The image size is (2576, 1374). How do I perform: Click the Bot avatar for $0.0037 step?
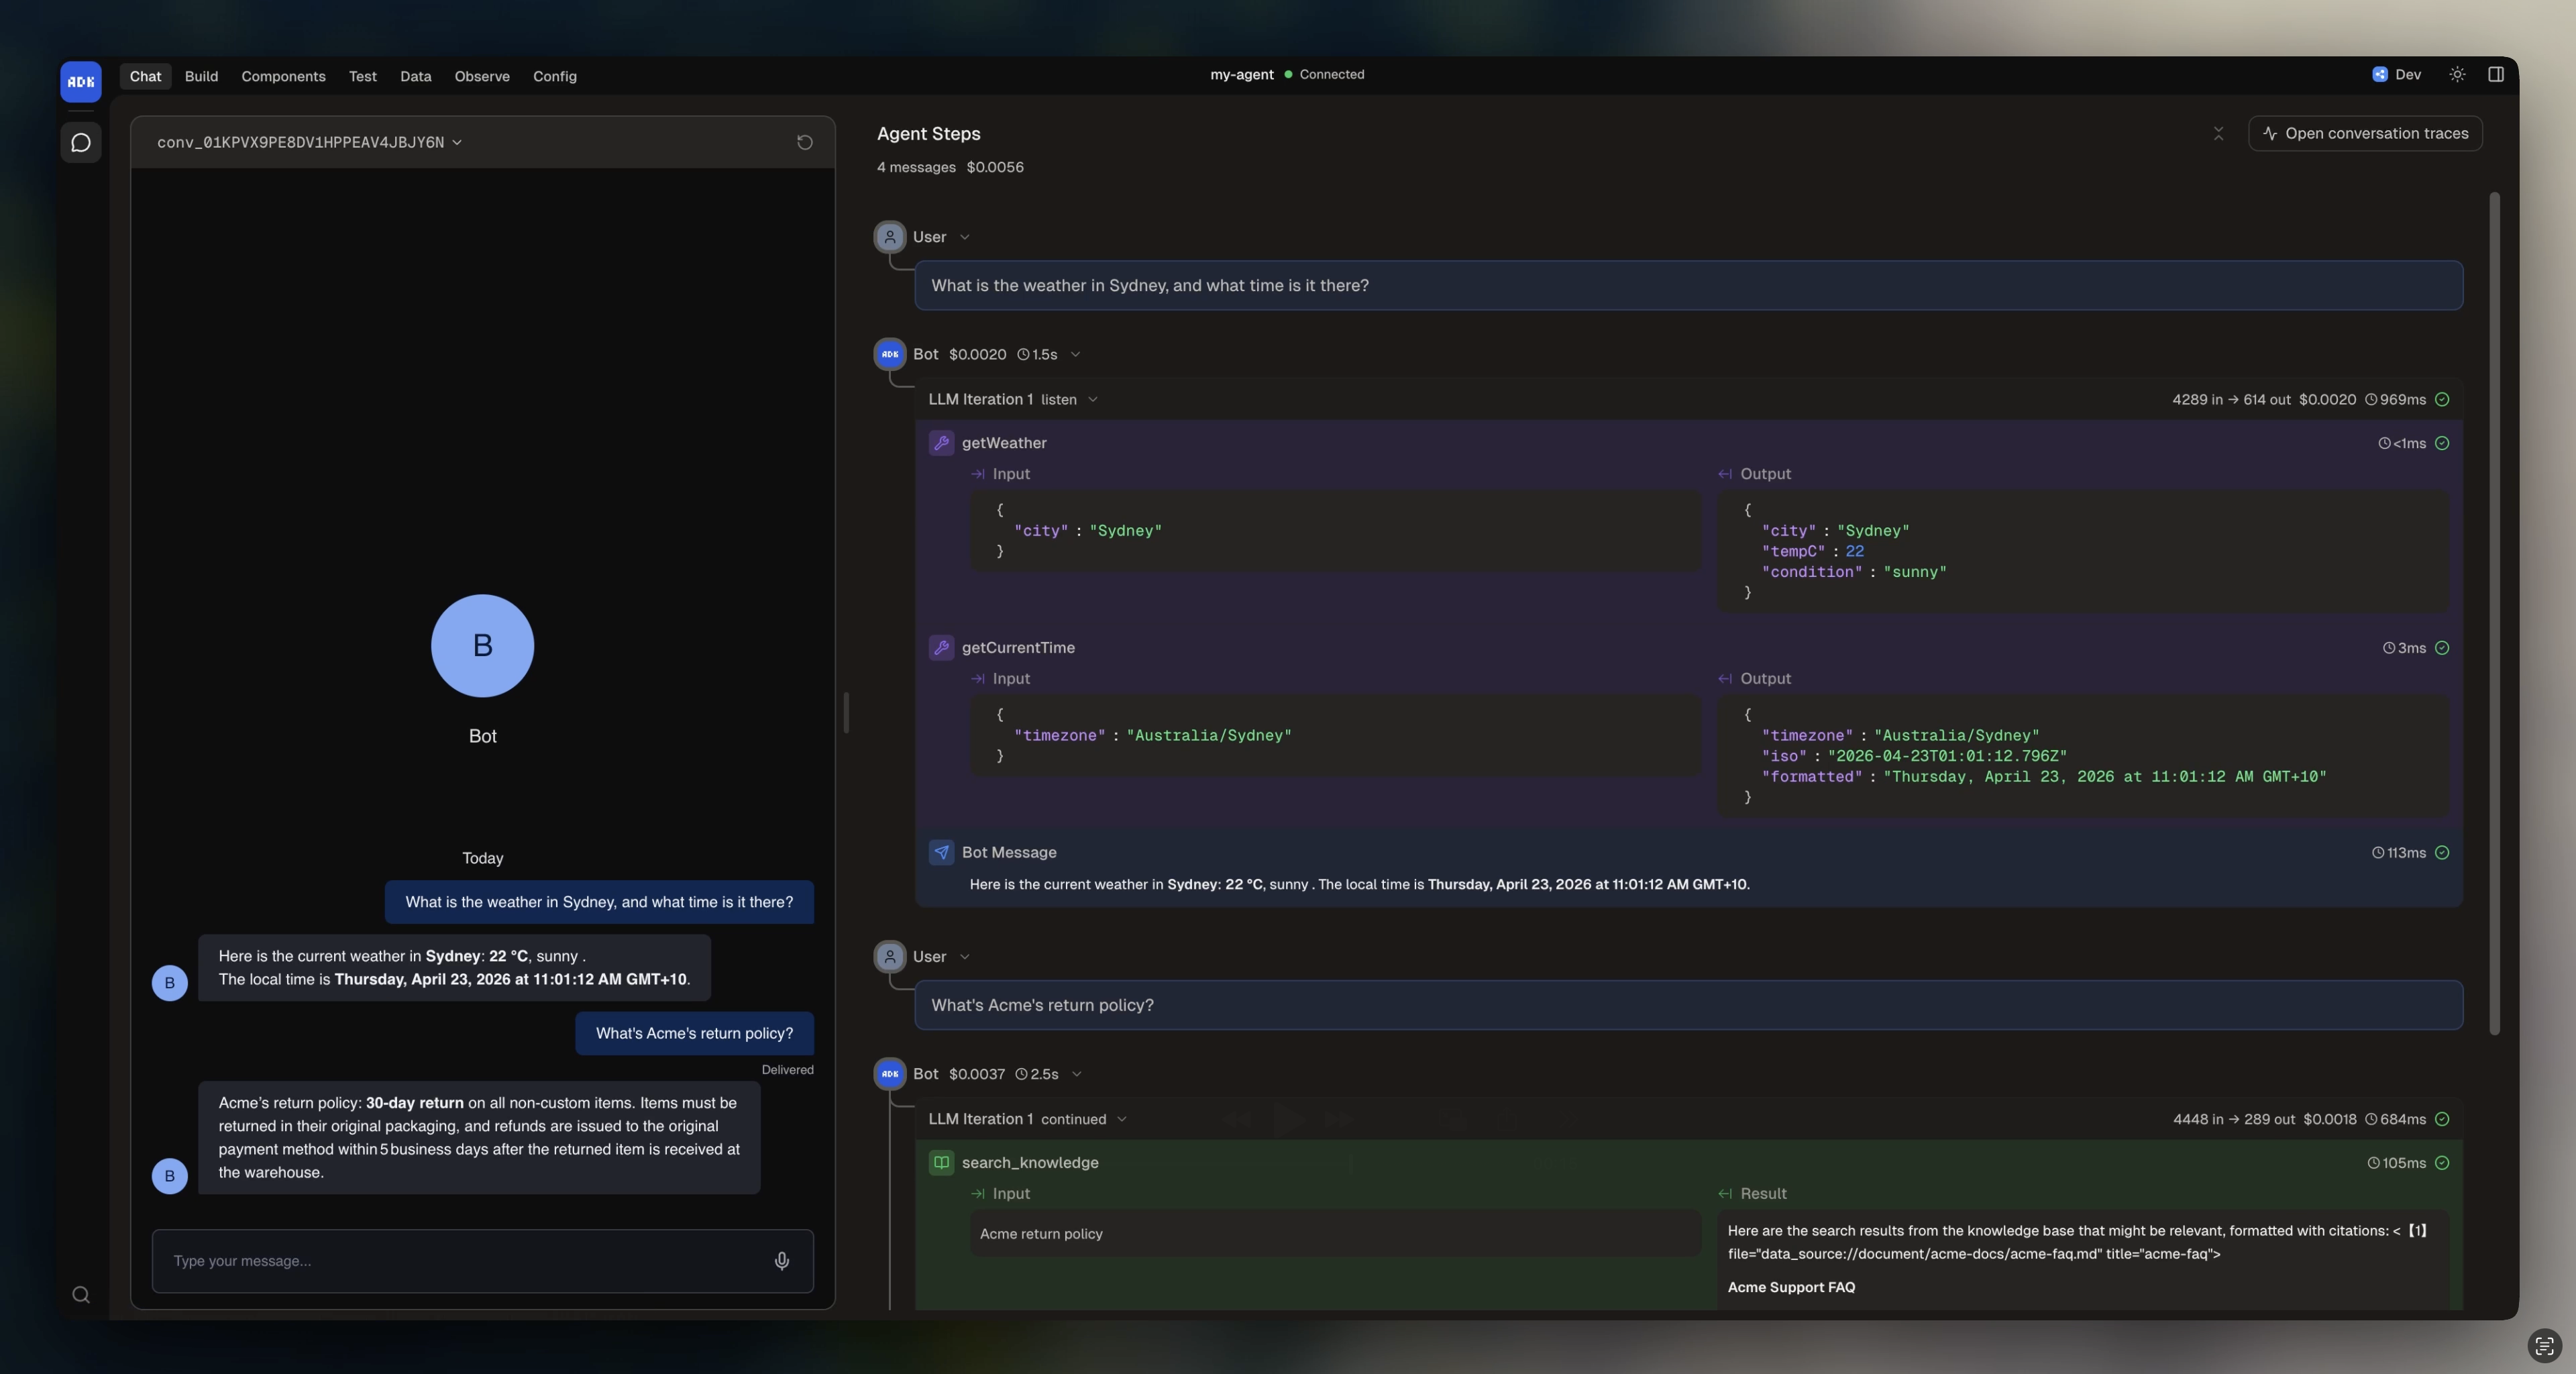pos(889,1074)
